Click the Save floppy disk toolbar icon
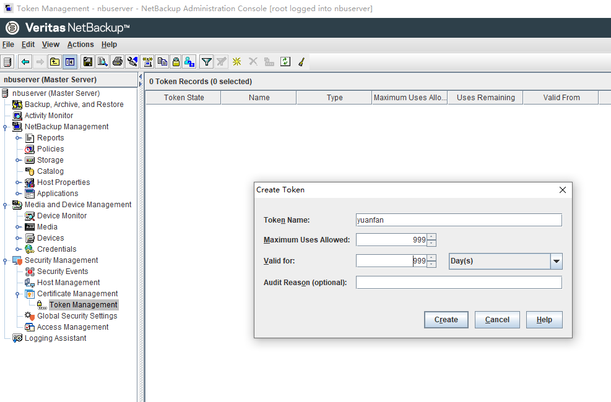The image size is (611, 402). pyautogui.click(x=87, y=62)
